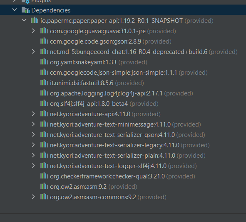Expand the bungeecord-chat dependency arrow
Image resolution: width=246 pixels, height=222 pixels.
pos(33,51)
